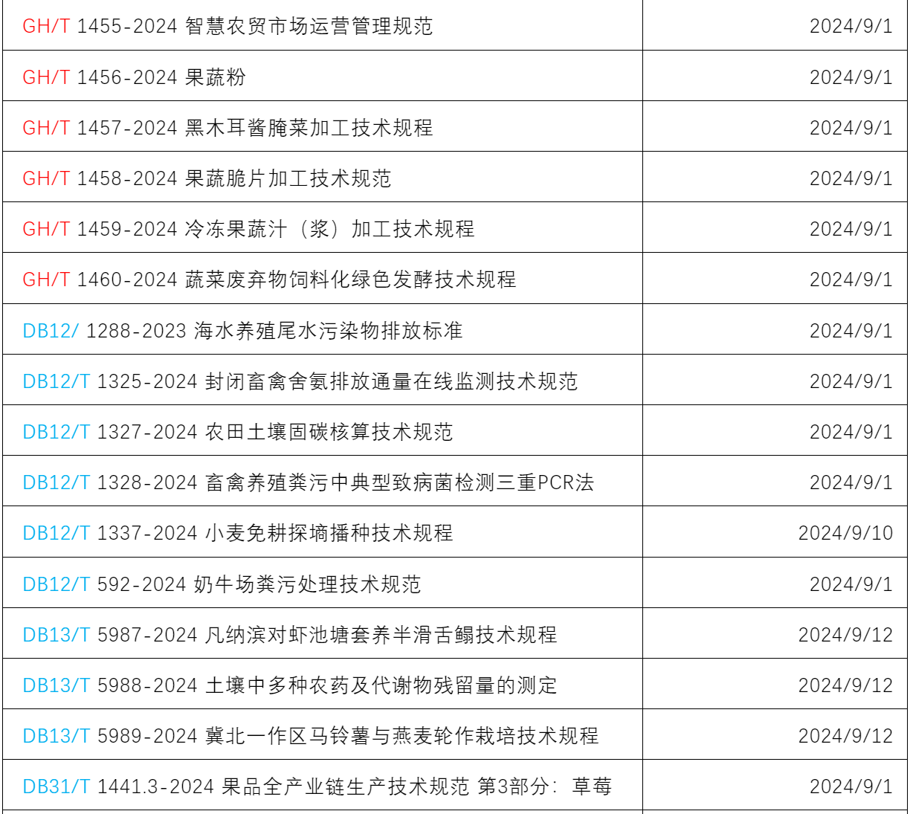Select DB12/T 1327-2024 农田土壤固碳核算技术规范

(238, 432)
